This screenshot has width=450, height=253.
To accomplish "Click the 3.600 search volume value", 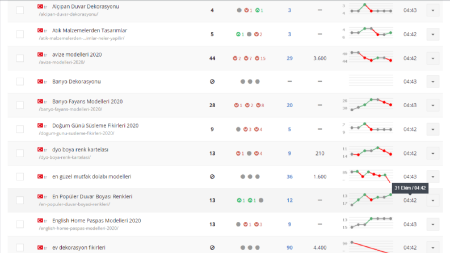I will coord(319,58).
